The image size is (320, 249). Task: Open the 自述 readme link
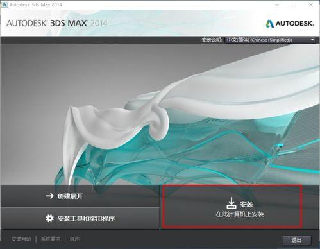pos(74,239)
